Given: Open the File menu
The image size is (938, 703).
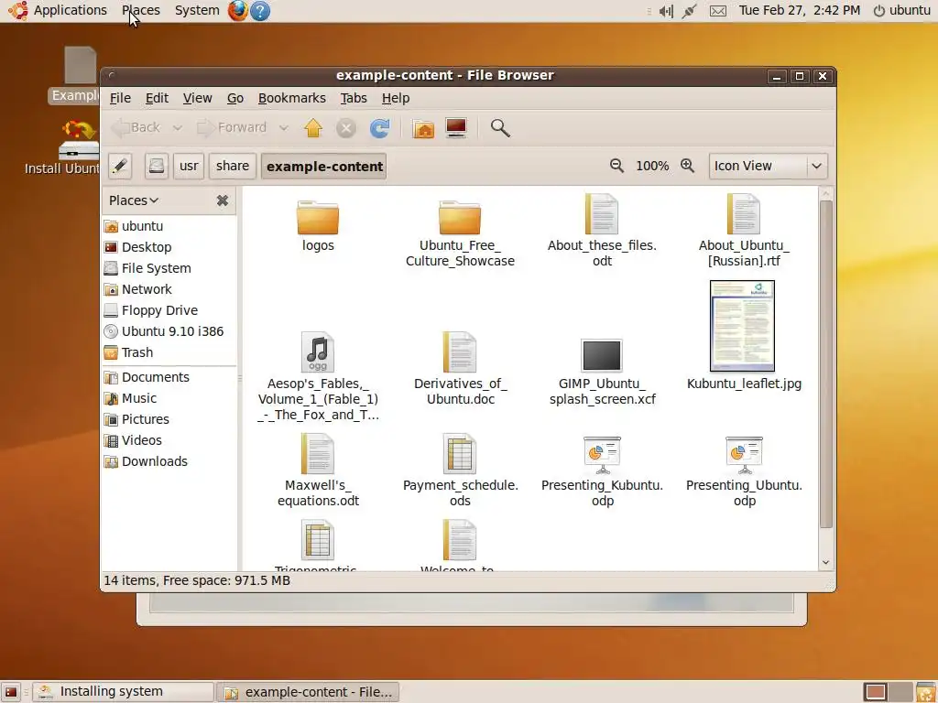Looking at the screenshot, I should click(120, 98).
